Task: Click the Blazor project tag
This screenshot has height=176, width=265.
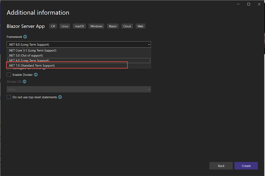Action: (113, 26)
